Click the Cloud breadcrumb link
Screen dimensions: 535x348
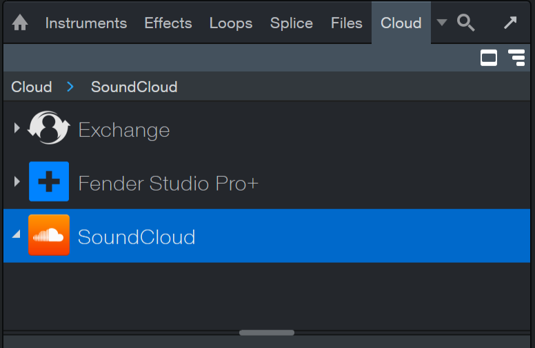pos(32,87)
